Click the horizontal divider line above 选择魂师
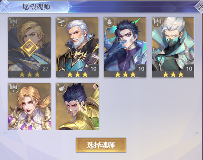The height and width of the screenshot is (160, 203). coord(101,133)
